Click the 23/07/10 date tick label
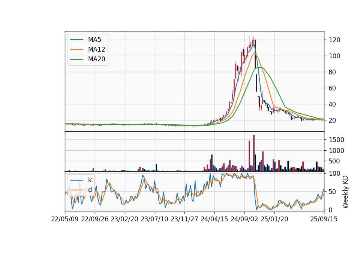 (154, 219)
